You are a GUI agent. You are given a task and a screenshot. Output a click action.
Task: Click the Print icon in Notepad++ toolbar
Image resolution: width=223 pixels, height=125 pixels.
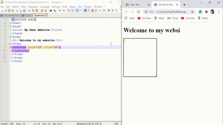(x=24, y=11)
